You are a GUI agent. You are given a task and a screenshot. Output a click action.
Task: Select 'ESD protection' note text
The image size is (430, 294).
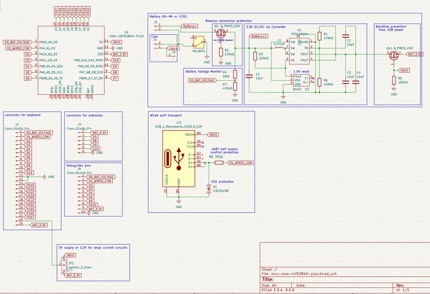tap(223, 181)
